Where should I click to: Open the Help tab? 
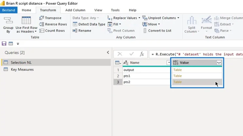(x=133, y=10)
